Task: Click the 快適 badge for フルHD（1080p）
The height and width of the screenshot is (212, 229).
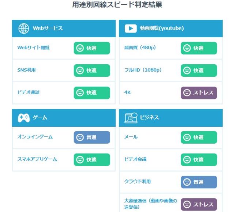Action: coord(199,71)
